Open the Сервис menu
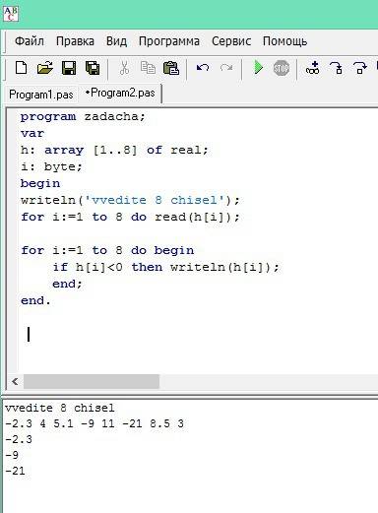The image size is (378, 513). (231, 41)
